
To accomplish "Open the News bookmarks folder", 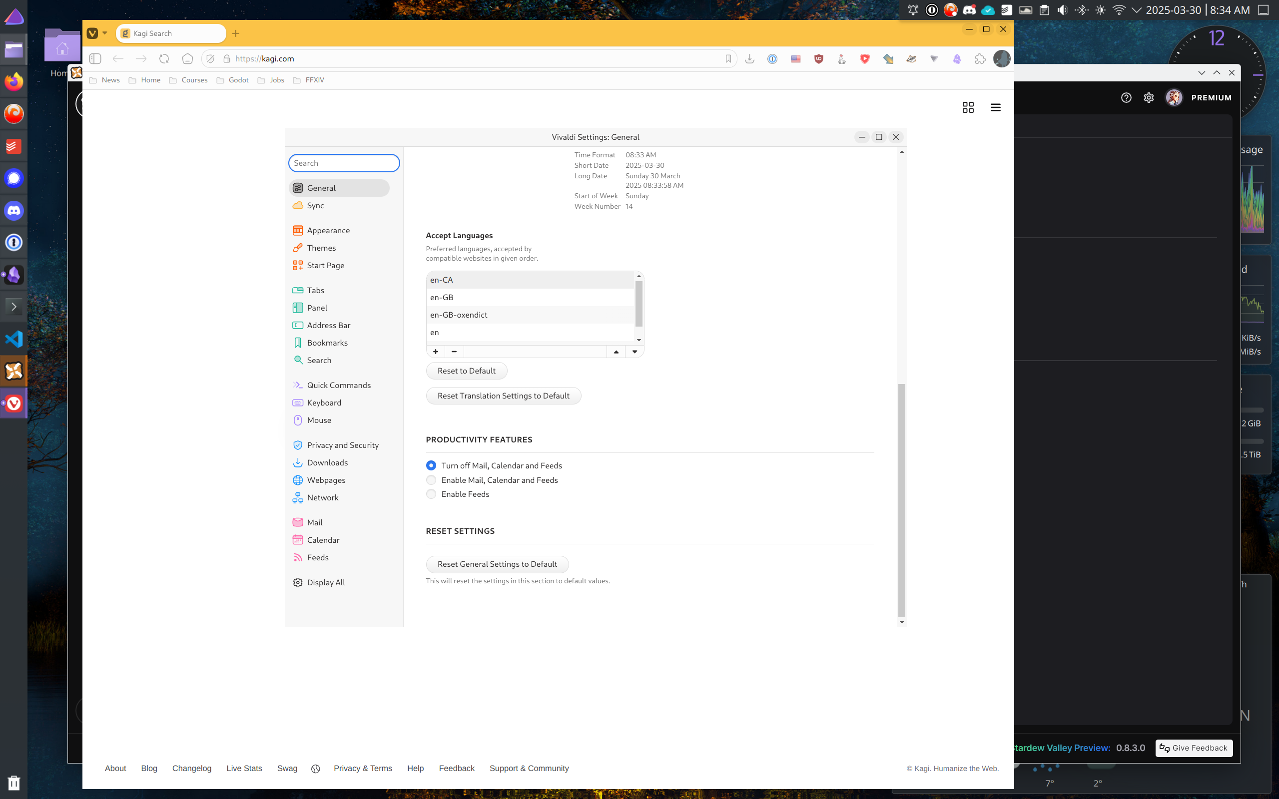I will (x=104, y=80).
